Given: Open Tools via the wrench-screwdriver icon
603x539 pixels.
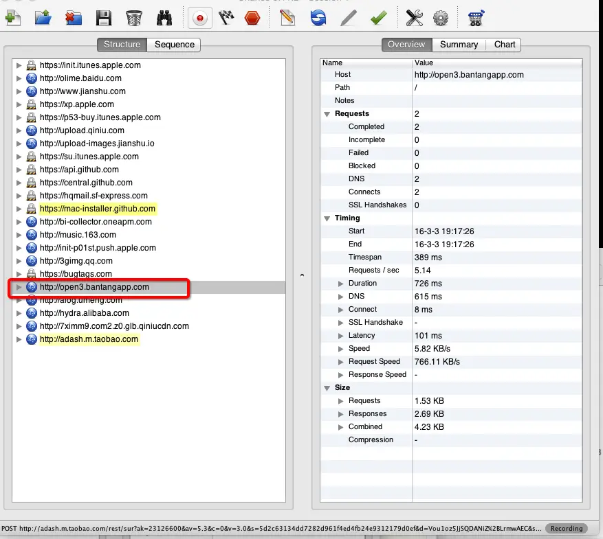Looking at the screenshot, I should [x=414, y=18].
